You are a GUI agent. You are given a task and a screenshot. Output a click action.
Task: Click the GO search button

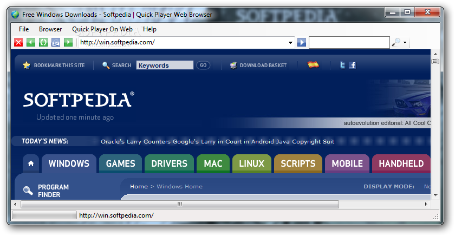pos(203,65)
